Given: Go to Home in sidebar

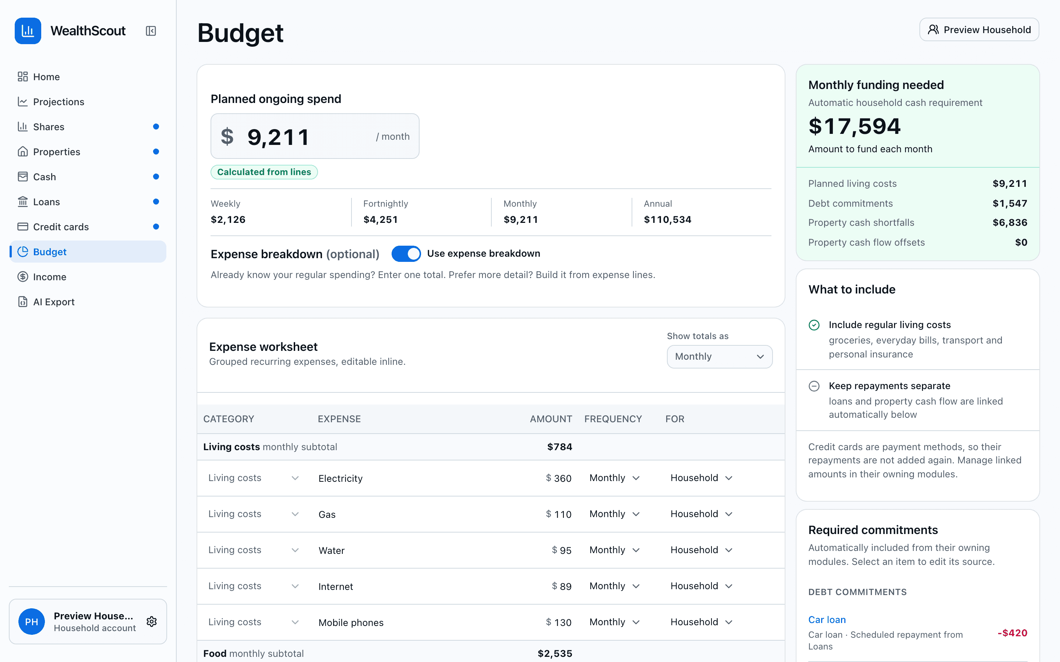Looking at the screenshot, I should [88, 76].
